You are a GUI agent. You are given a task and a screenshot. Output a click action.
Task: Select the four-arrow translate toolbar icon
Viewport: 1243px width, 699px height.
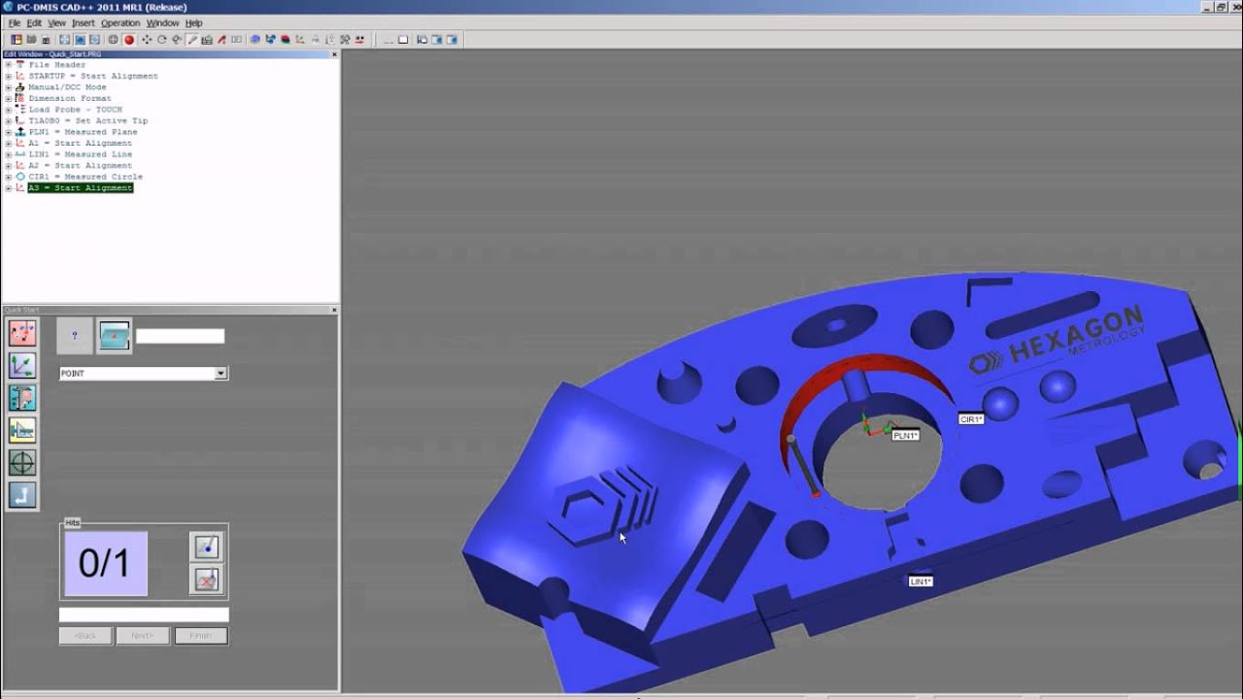[x=147, y=40]
